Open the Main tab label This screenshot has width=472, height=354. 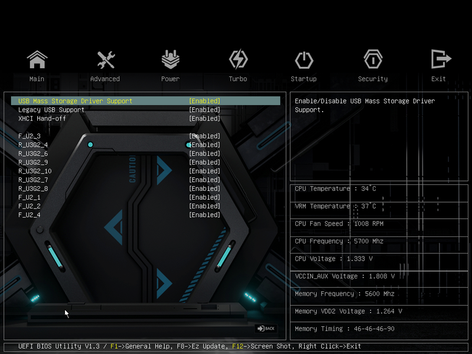click(x=37, y=79)
